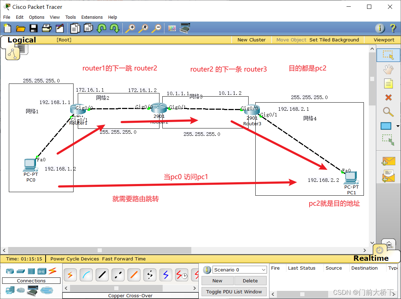The image size is (401, 299).
Task: Pick the phone cable connection icon
Action: pos(150,275)
